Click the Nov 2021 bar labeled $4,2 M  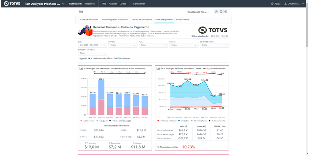101,98
